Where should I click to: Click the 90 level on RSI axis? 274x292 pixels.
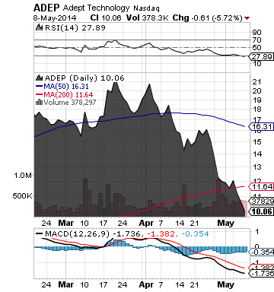pyautogui.click(x=256, y=33)
